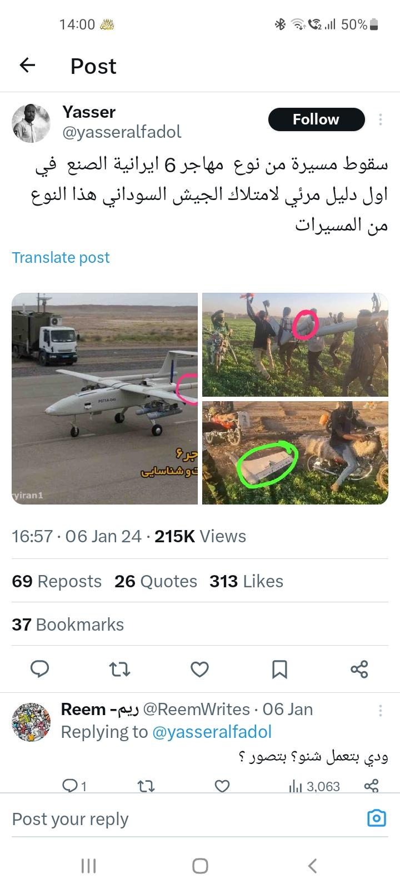Reply to the post with comment icon

pyautogui.click(x=39, y=669)
